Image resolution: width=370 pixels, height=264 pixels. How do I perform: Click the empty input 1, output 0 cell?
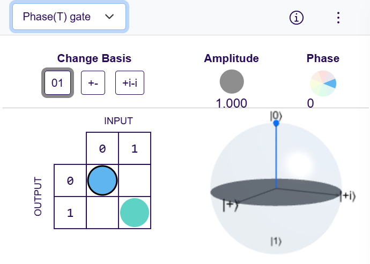(134, 181)
